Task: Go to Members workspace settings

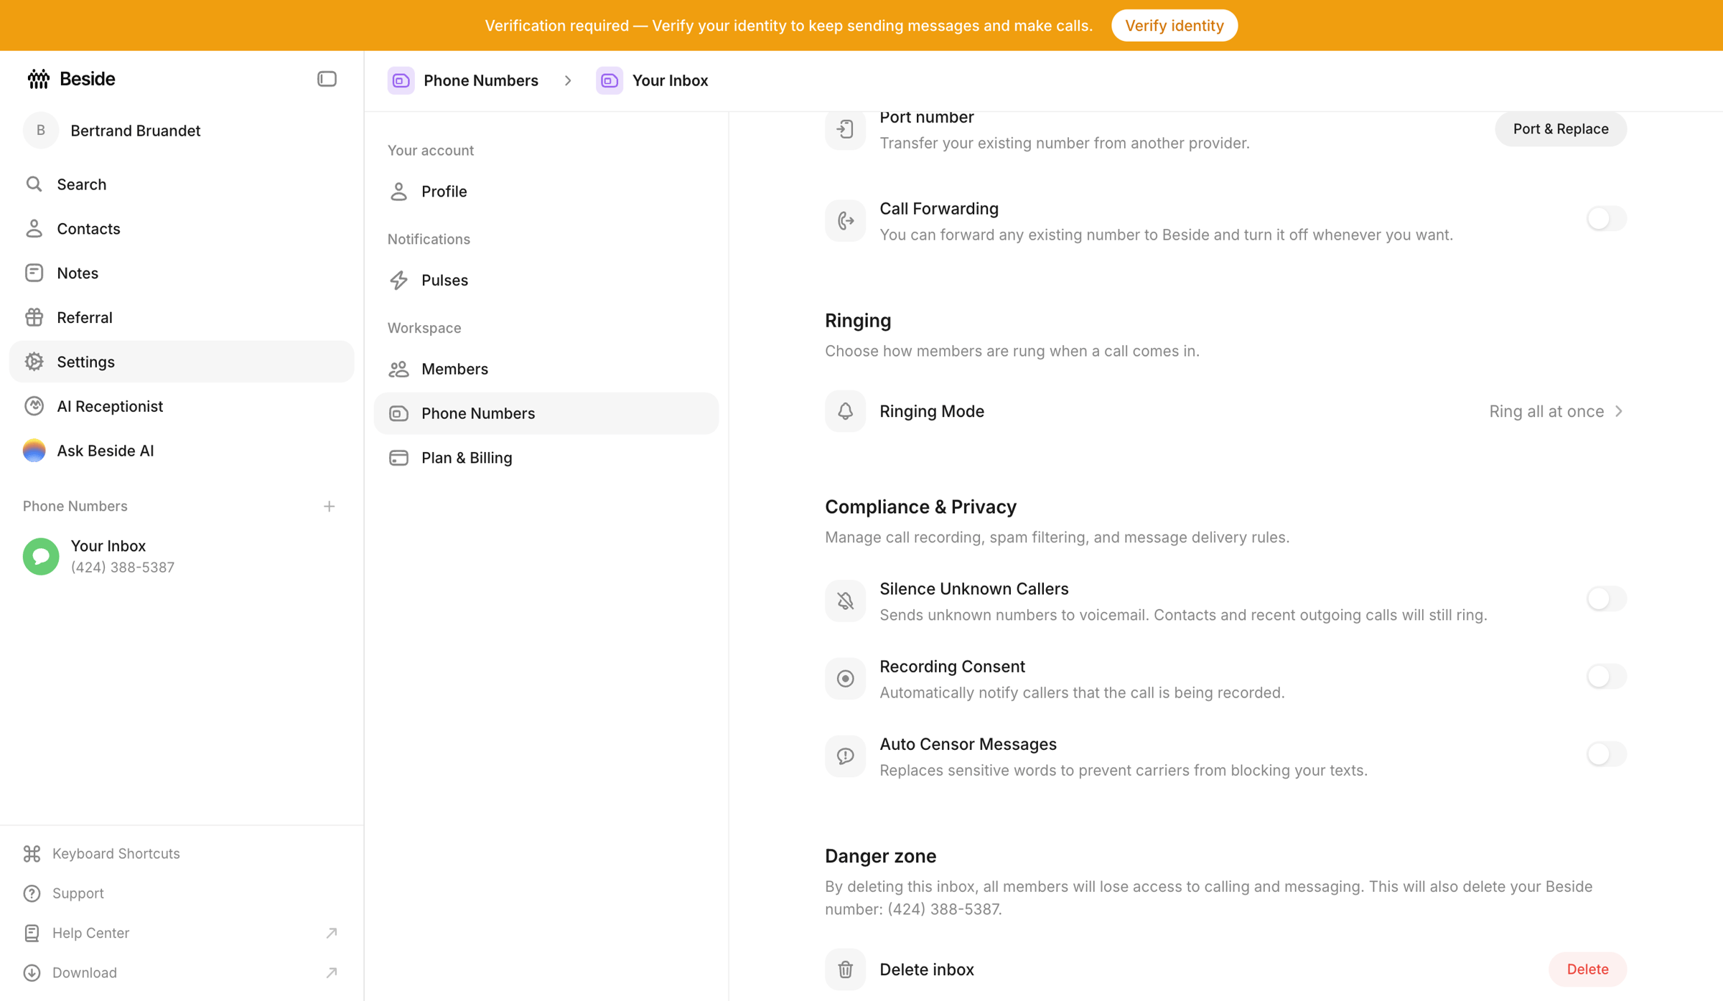Action: pyautogui.click(x=546, y=370)
